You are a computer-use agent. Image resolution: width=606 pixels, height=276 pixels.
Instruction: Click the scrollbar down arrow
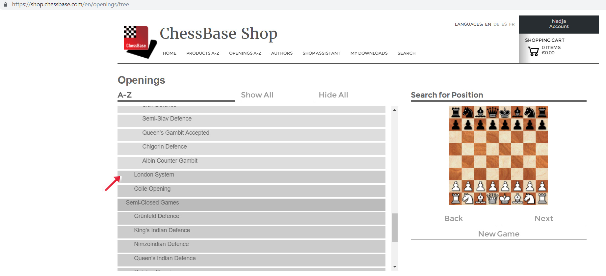(x=395, y=267)
